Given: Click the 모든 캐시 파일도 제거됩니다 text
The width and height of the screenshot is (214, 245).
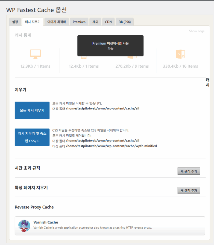Looking at the screenshot, I should [x=72, y=136].
